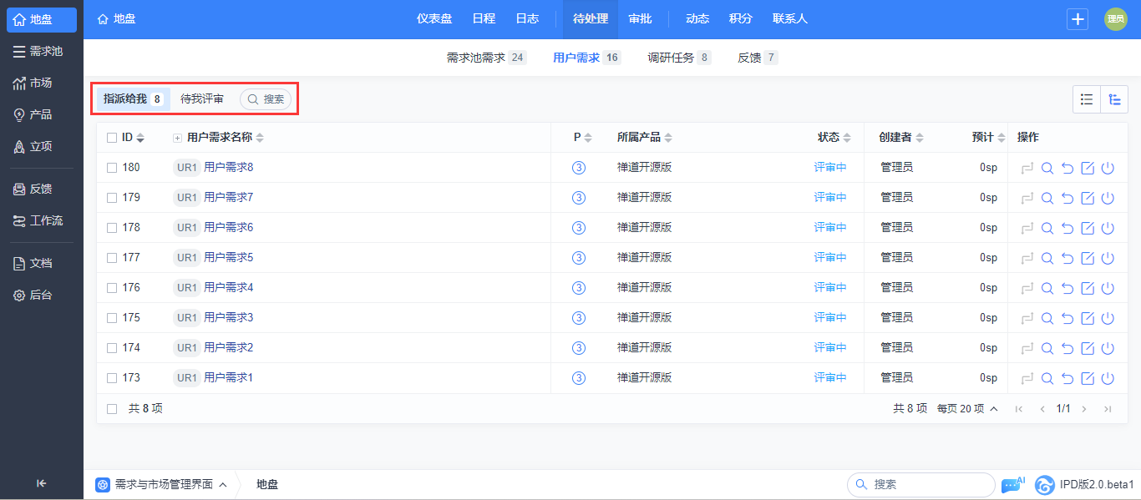Image resolution: width=1141 pixels, height=500 pixels.
Task: Open the 每页 20 项 page size dropdown
Action: 967,409
